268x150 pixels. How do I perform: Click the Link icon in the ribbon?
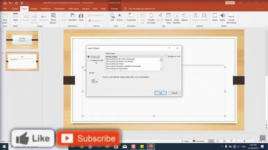coord(112,17)
